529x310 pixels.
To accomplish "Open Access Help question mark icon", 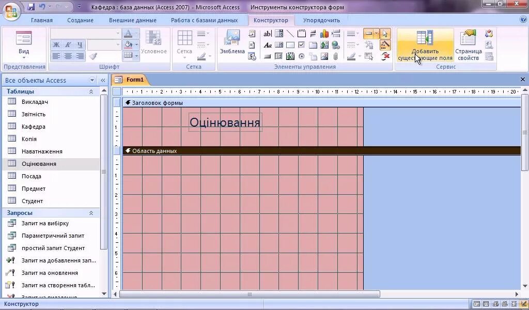I will click(523, 20).
